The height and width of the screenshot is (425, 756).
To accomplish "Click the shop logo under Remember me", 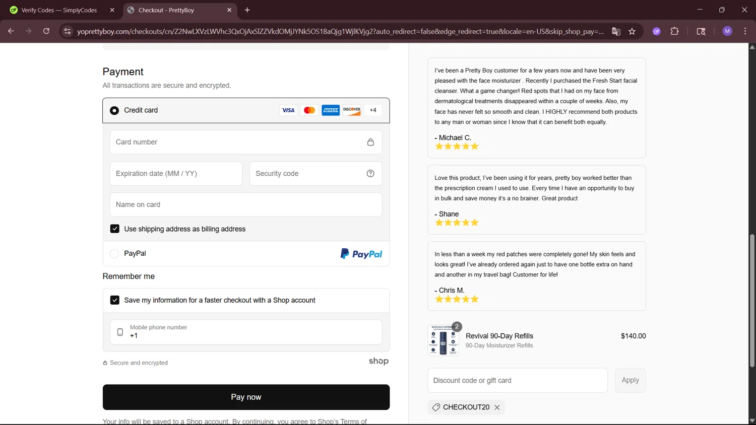I will coord(379,361).
